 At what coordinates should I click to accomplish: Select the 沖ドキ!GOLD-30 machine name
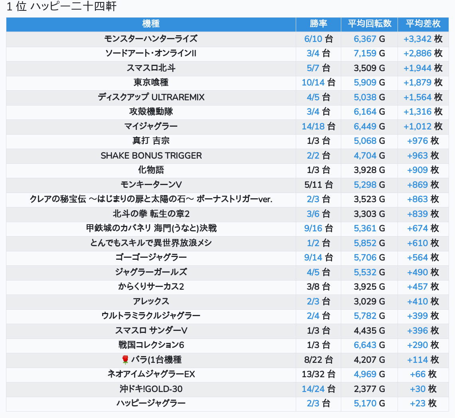151,389
